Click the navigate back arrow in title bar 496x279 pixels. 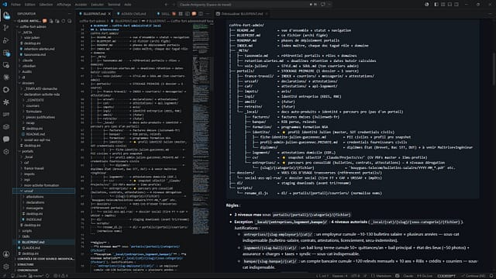pyautogui.click(x=167, y=5)
